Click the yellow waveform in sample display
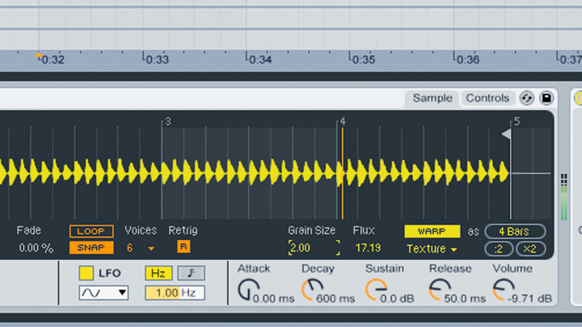The image size is (582, 327). pyautogui.click(x=254, y=172)
